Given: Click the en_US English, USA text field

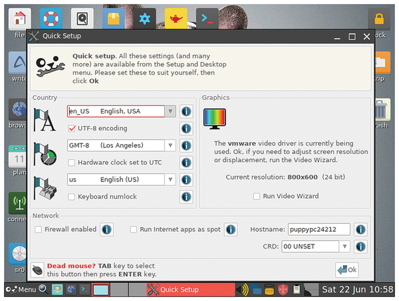Looking at the screenshot, I should [116, 112].
